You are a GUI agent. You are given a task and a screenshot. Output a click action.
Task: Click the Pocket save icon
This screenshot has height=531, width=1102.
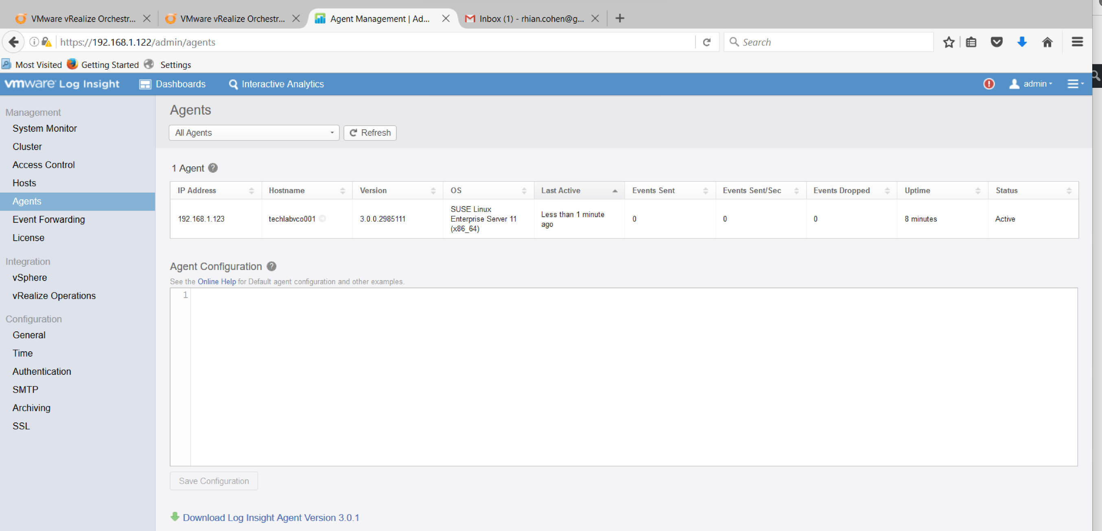point(996,42)
